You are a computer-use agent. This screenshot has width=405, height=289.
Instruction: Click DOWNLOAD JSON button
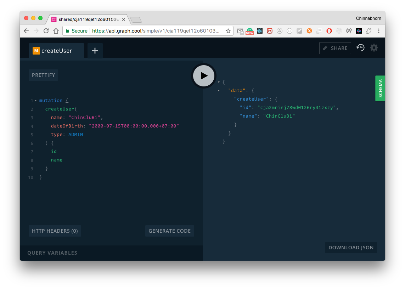click(x=351, y=248)
